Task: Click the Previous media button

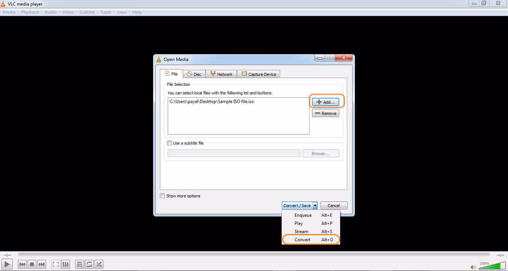Action: click(22, 264)
